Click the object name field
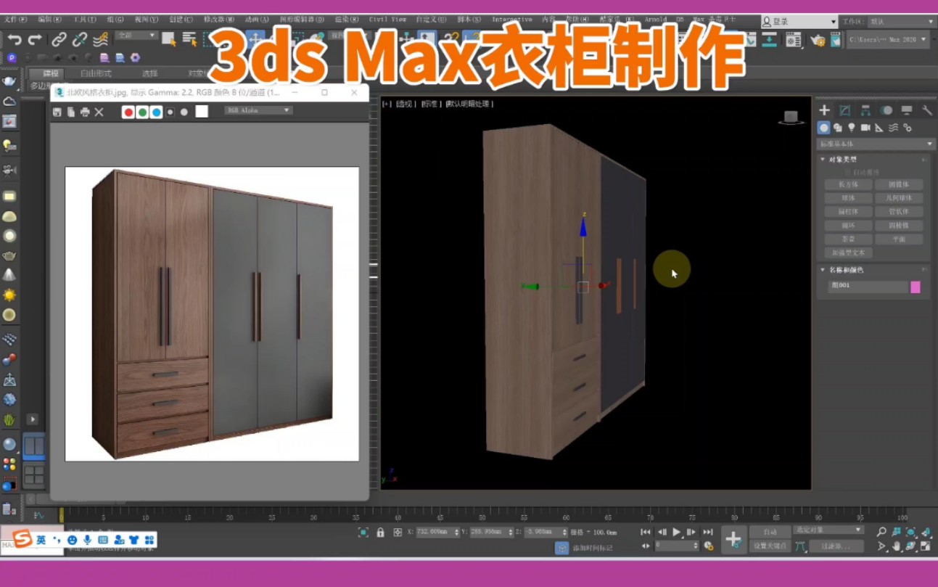 pyautogui.click(x=868, y=287)
